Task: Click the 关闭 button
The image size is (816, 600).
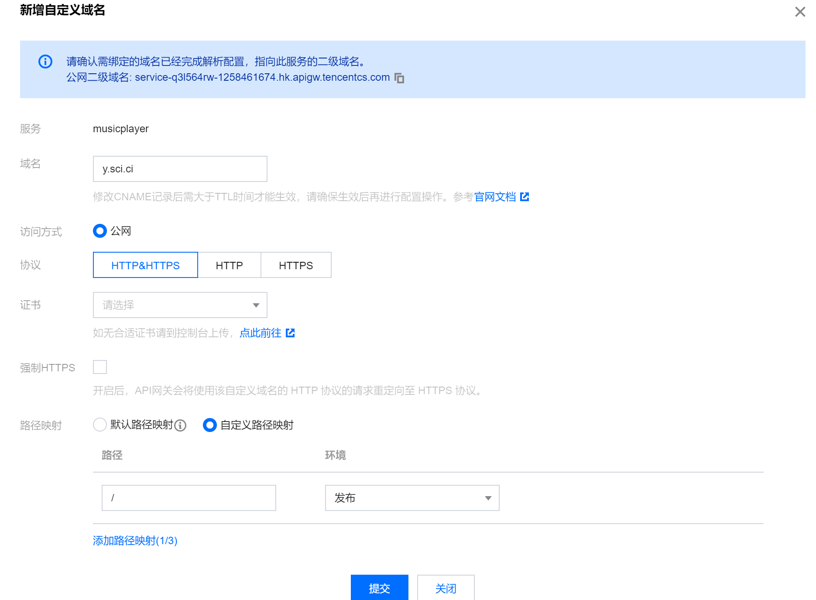Action: coord(446,588)
